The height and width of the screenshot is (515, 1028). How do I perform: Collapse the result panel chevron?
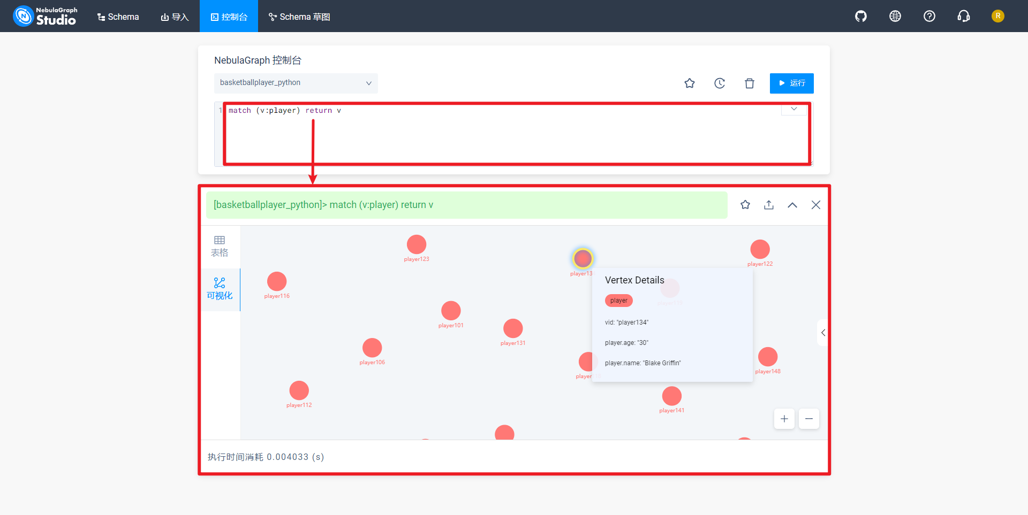792,205
